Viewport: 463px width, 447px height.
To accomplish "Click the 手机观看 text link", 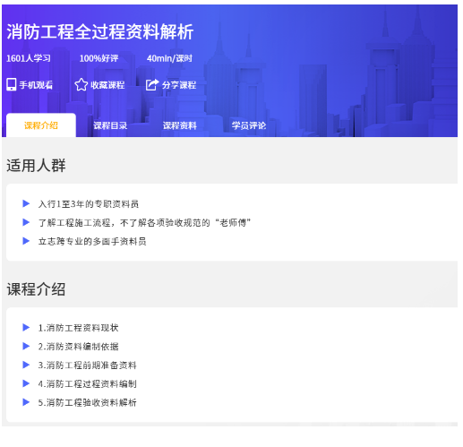I will tap(36, 85).
